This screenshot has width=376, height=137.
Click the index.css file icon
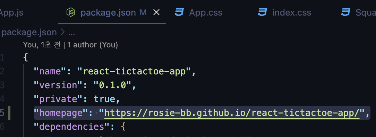(x=262, y=12)
